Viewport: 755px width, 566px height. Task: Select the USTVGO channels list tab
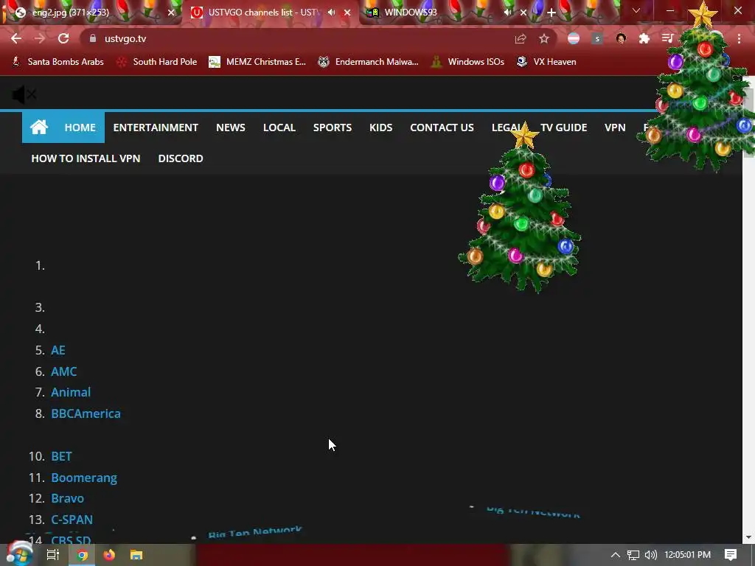[x=262, y=13]
